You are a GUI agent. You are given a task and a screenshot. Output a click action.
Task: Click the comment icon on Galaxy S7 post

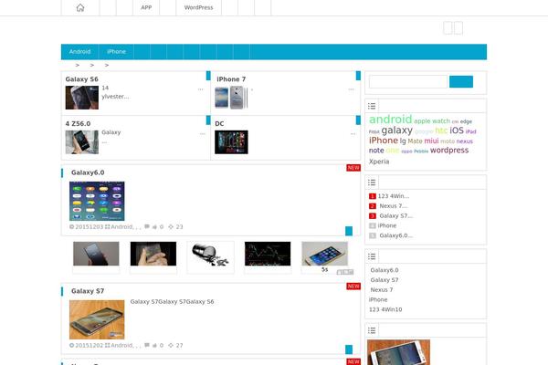(147, 345)
